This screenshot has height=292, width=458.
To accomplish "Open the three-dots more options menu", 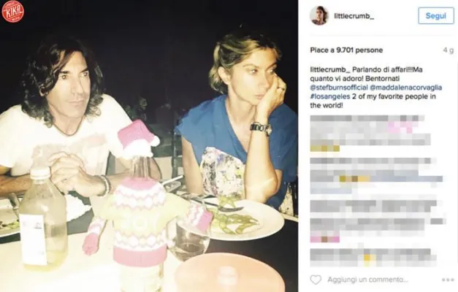I will pos(448,280).
